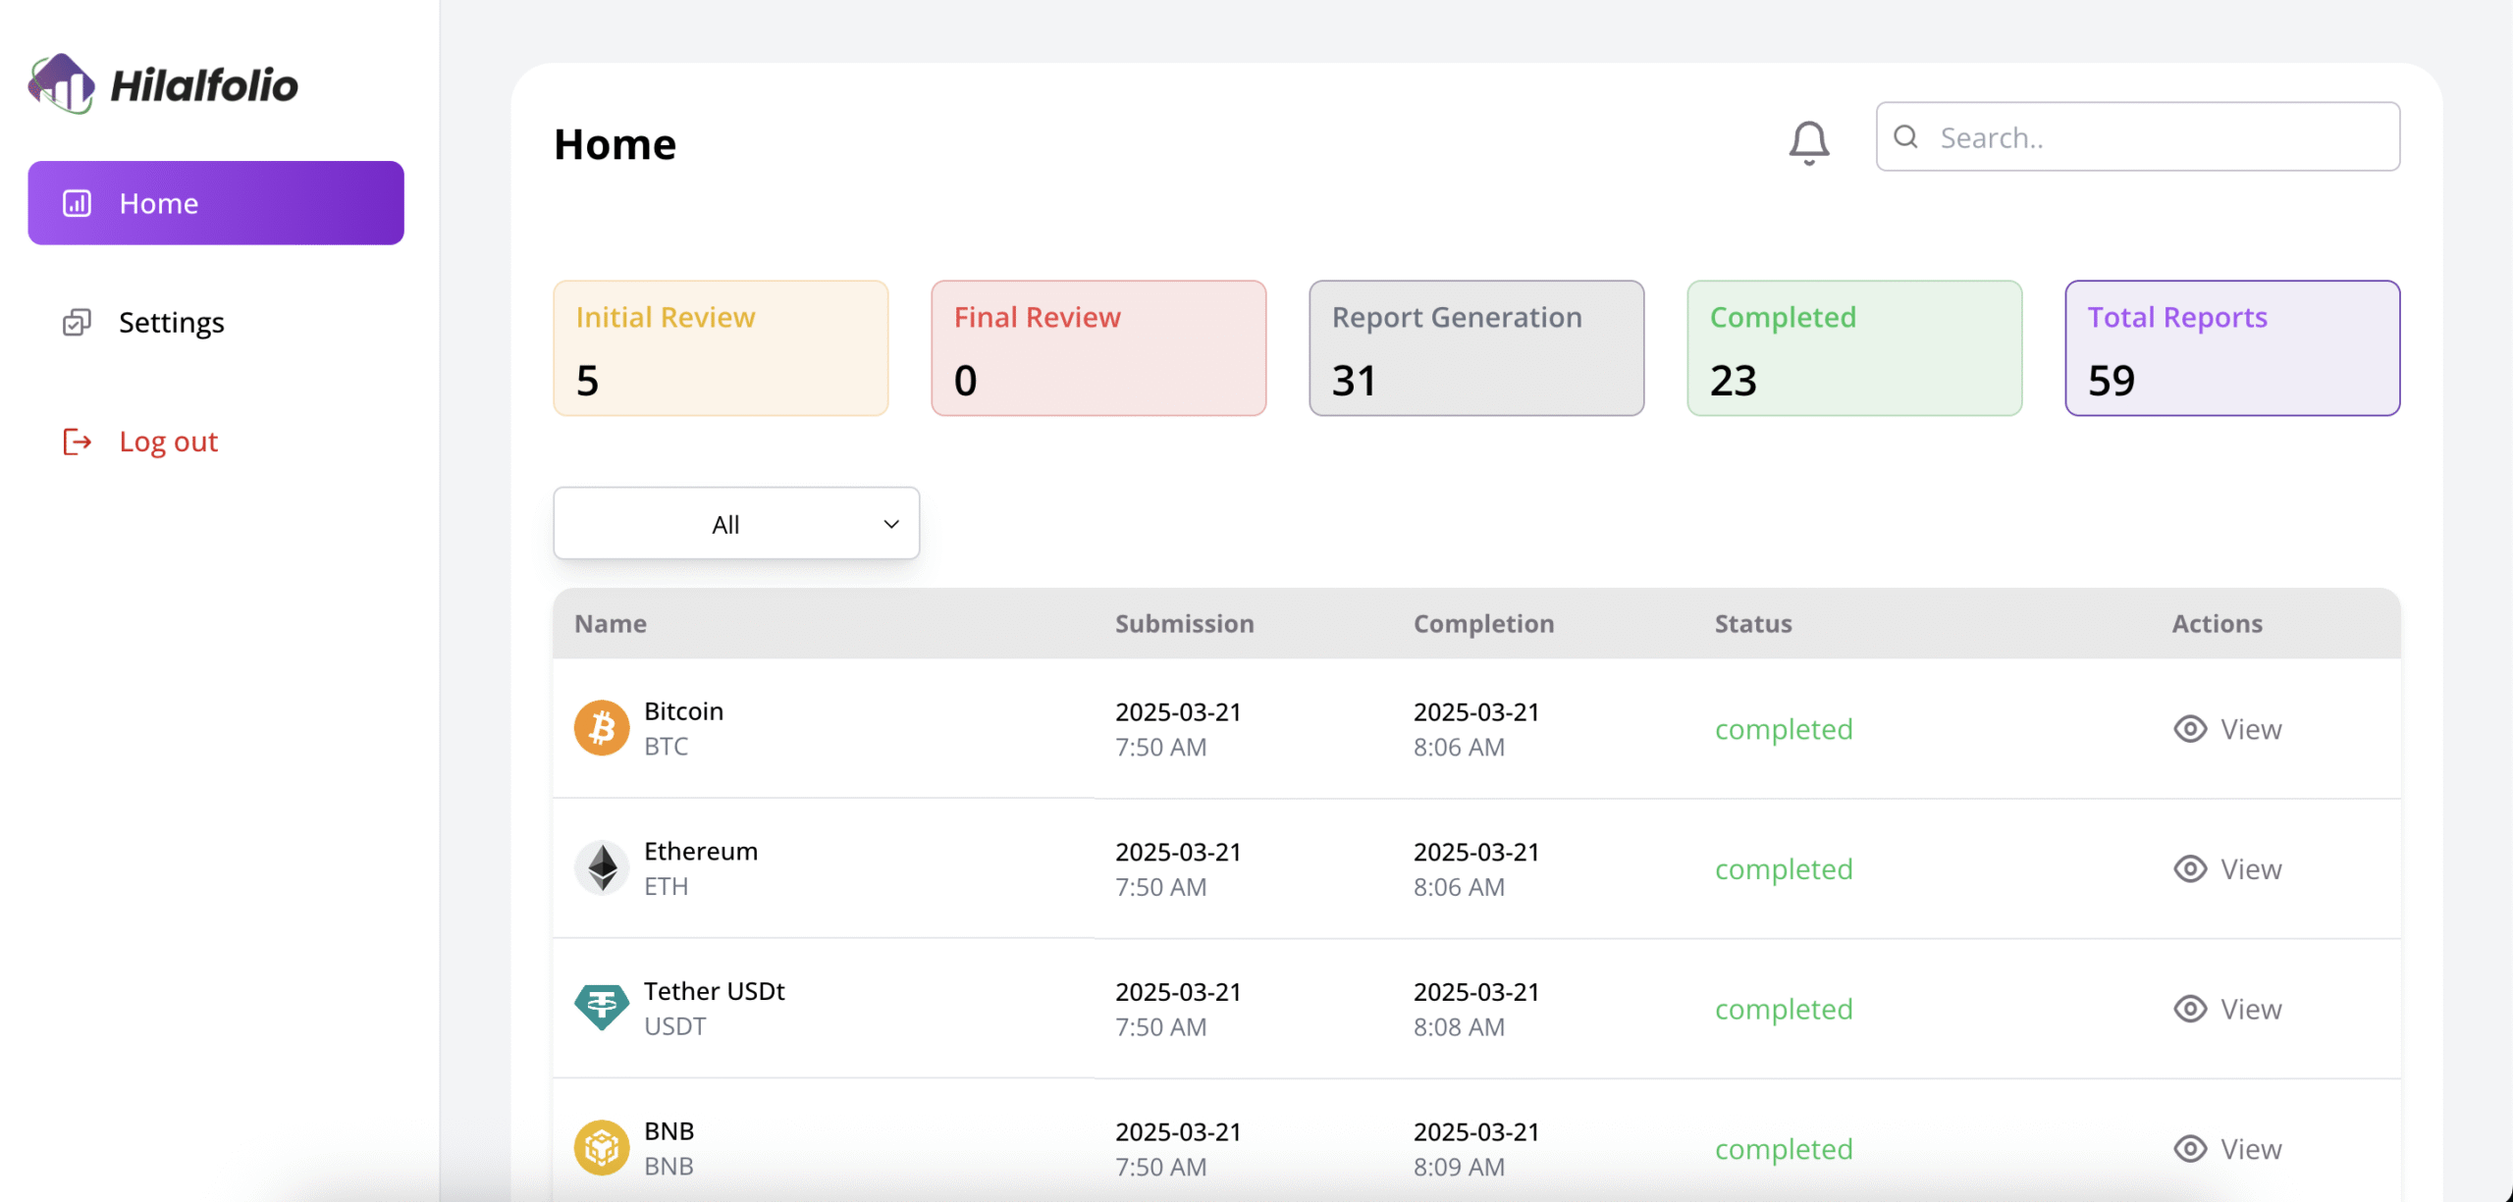Viewport: 2513px width, 1202px height.
Task: Click the 8:08 AM completion time
Action: pos(1459,1026)
